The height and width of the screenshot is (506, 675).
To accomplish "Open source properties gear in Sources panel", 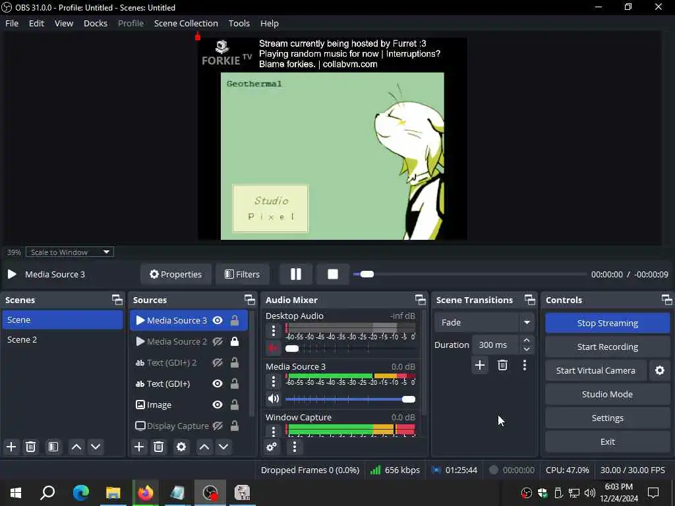I will [181, 447].
